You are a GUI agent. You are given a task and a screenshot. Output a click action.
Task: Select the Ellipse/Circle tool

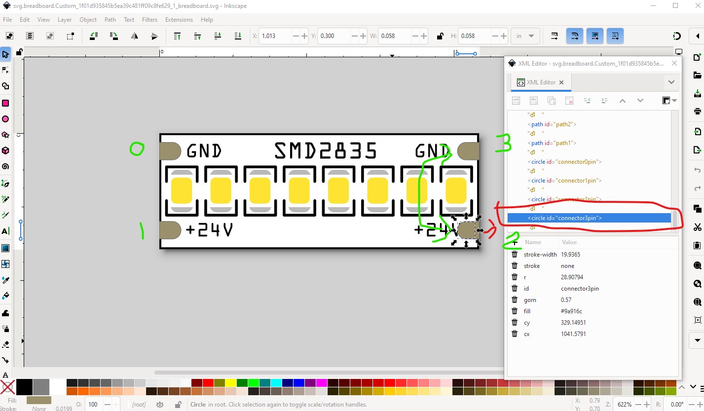coord(5,119)
